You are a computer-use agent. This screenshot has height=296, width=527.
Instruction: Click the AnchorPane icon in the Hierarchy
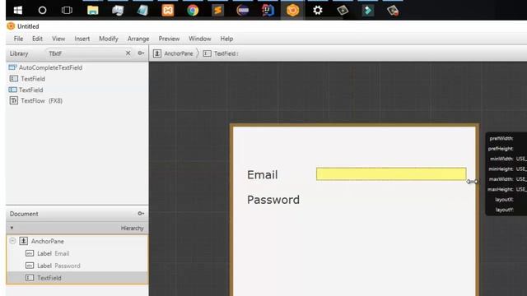[x=24, y=241]
